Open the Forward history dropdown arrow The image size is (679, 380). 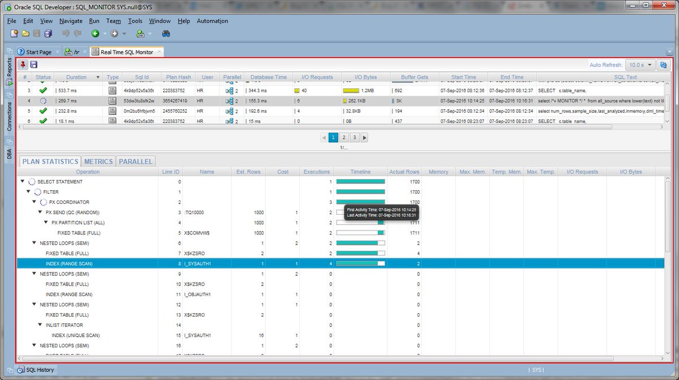point(124,34)
